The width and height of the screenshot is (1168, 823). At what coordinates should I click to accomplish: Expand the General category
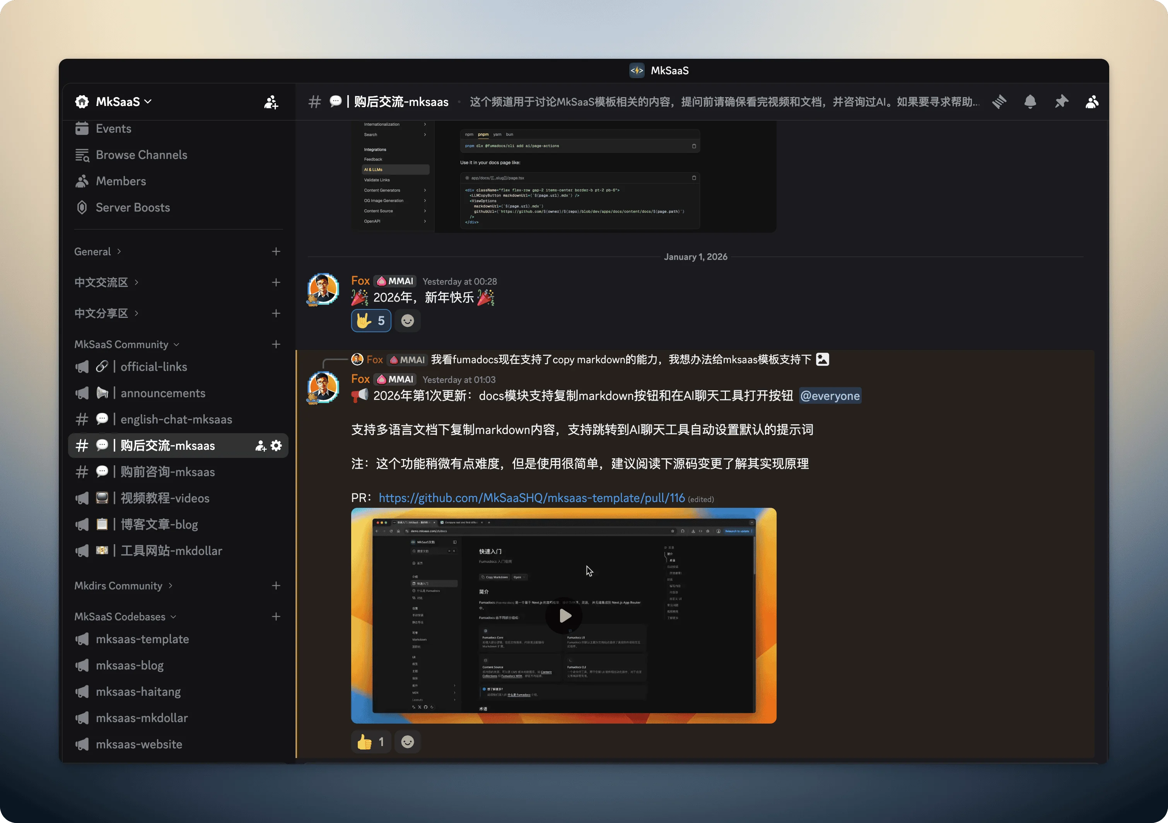coord(98,252)
